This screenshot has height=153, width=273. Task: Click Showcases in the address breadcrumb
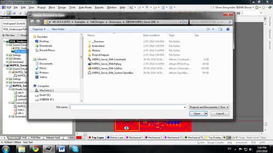pyautogui.click(x=115, y=22)
